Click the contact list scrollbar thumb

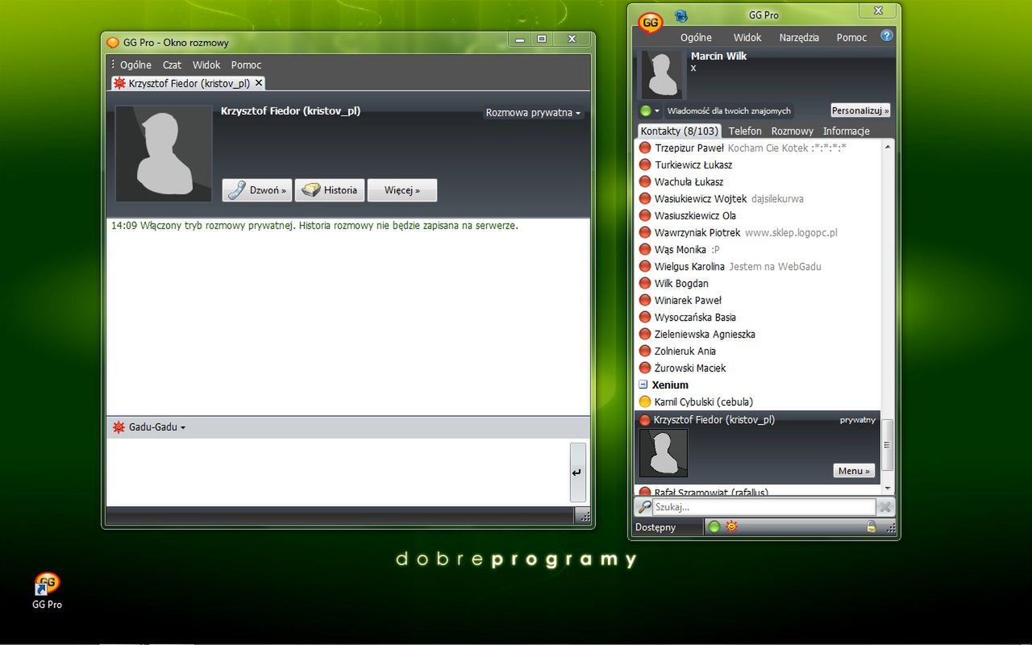click(888, 445)
